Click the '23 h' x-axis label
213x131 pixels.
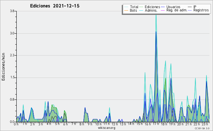pos(205,124)
